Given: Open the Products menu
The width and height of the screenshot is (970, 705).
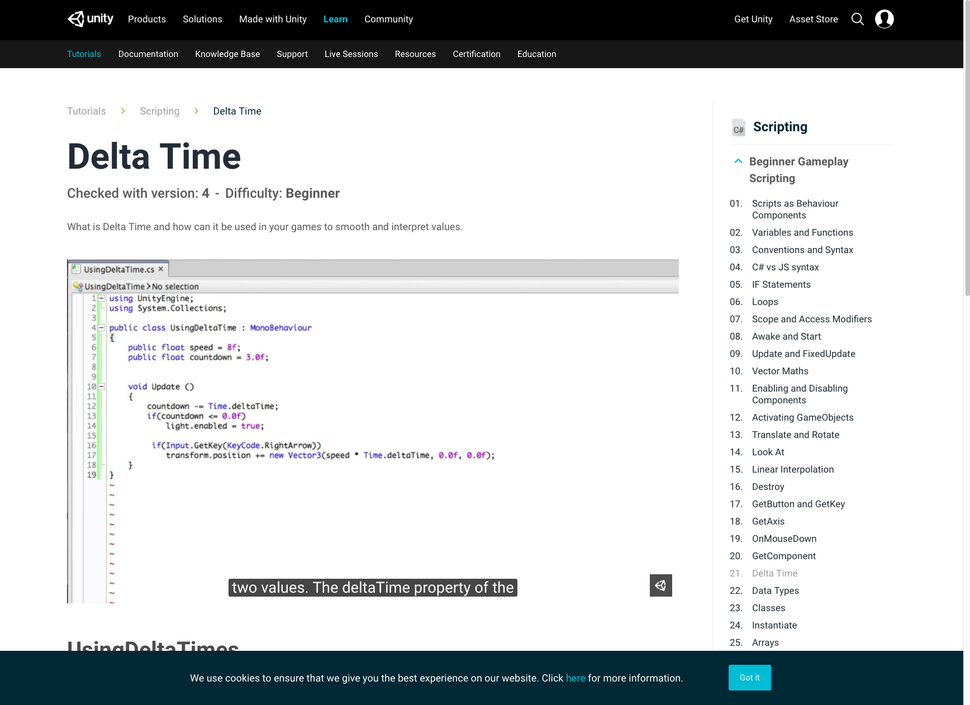Looking at the screenshot, I should [147, 19].
